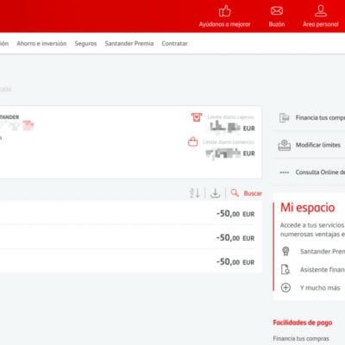The image size is (345, 345).
Task: Click the shopping bag commerce limit icon
Action: (193, 141)
